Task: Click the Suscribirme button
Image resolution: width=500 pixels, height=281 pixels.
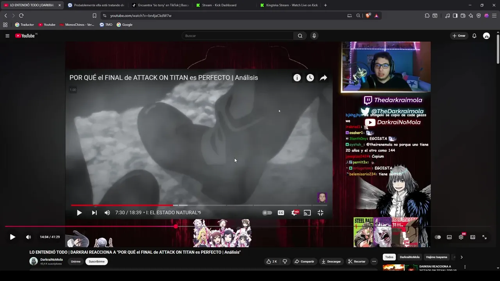Action: 96,261
